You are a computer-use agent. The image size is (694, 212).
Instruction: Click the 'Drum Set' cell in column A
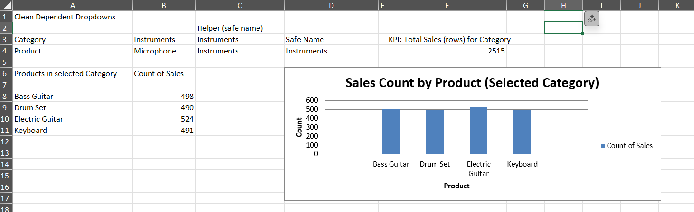[x=72, y=107]
